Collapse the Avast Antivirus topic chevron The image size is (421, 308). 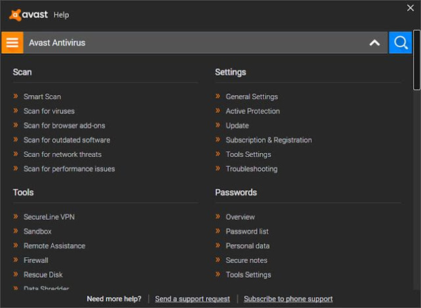374,43
